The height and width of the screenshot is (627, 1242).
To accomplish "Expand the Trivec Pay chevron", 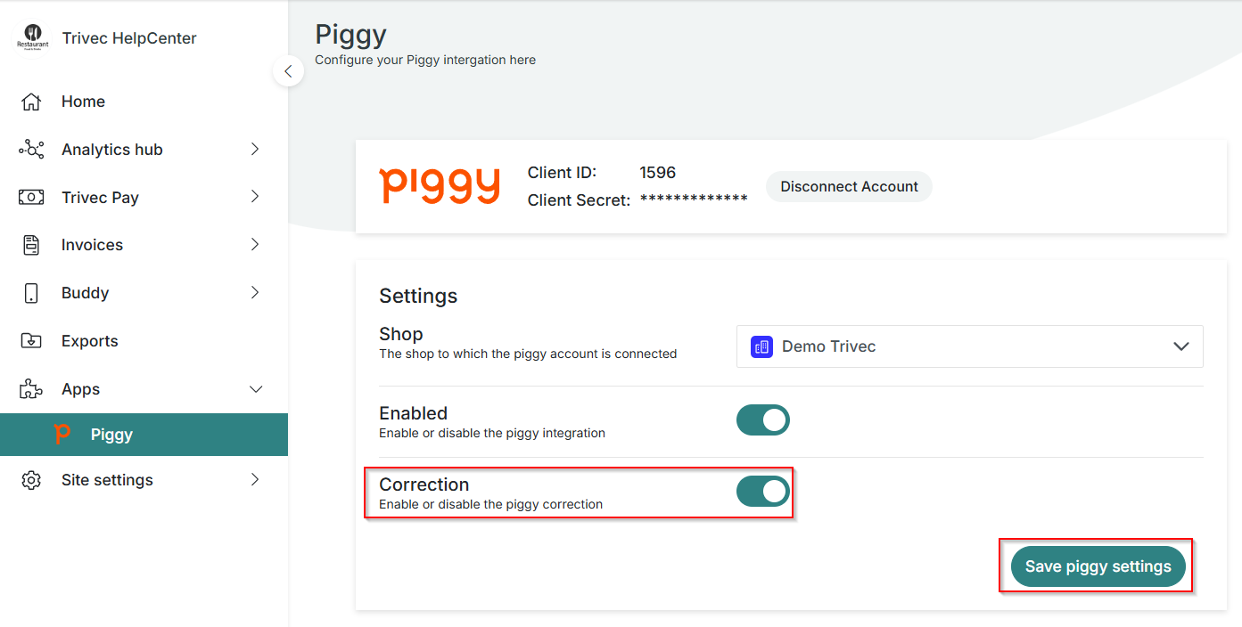I will [x=255, y=197].
